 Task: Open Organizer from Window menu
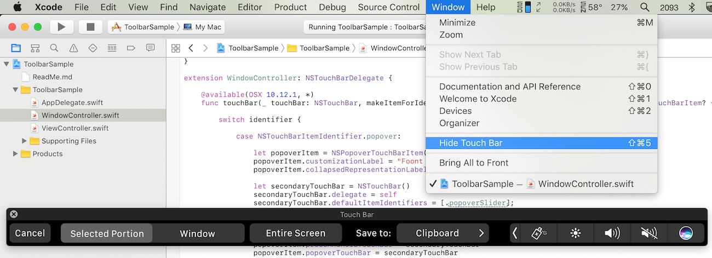[542, 123]
